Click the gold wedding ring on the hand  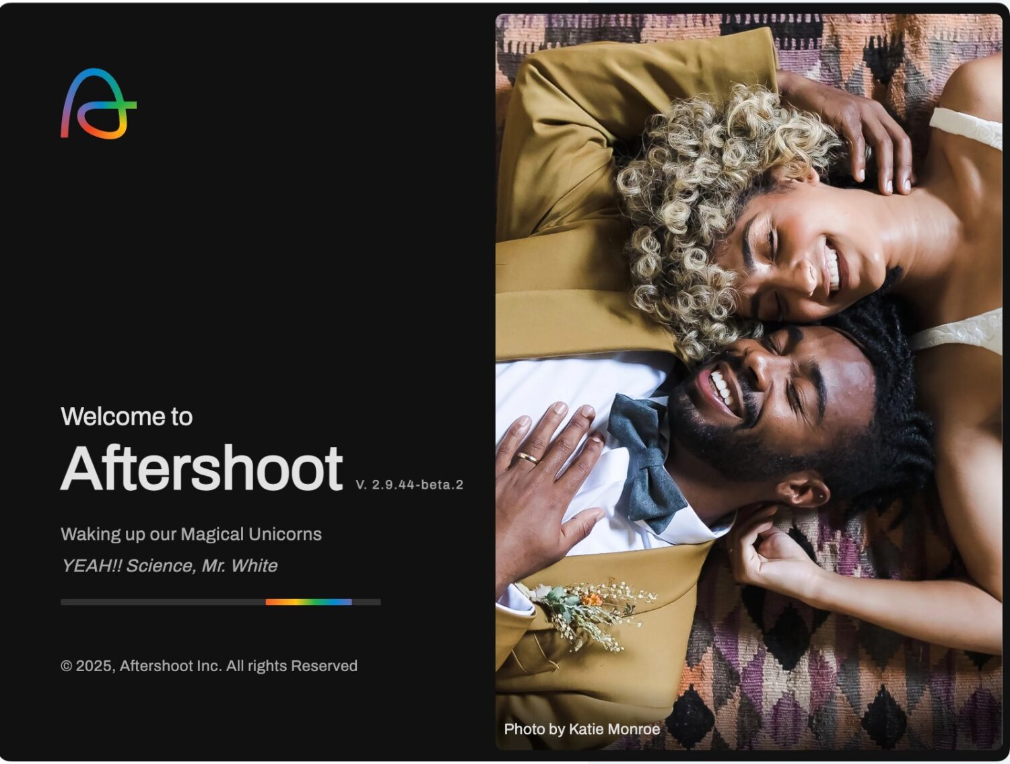527,458
